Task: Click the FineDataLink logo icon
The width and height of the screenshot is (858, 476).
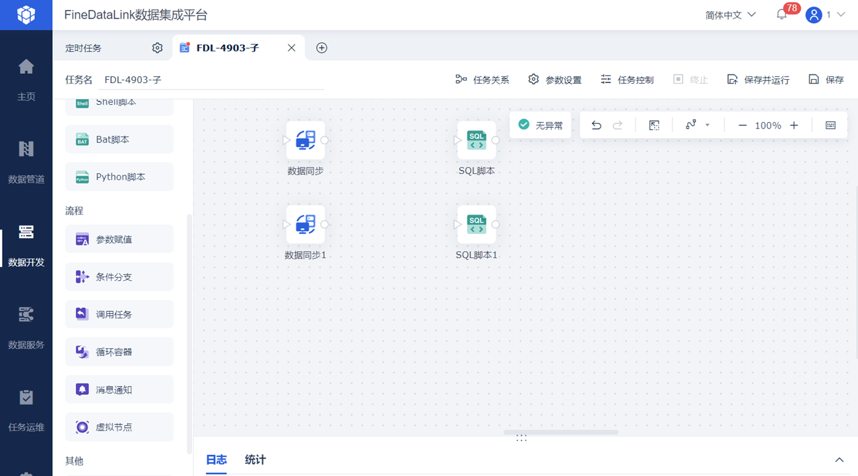Action: (x=26, y=15)
